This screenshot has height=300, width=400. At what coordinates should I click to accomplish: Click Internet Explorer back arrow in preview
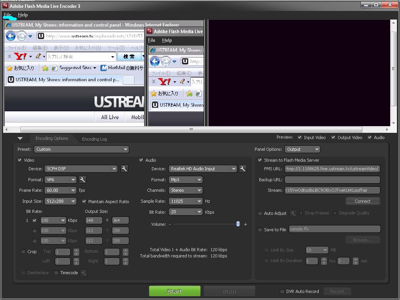(11, 36)
